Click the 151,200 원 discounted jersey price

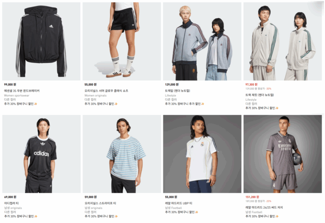252,197
